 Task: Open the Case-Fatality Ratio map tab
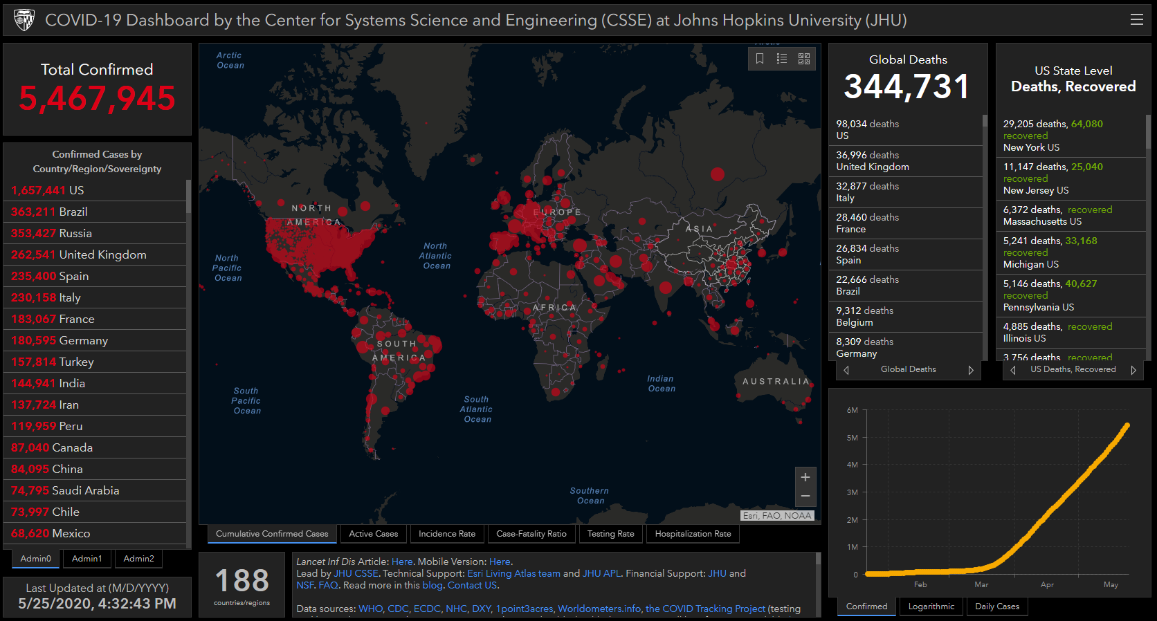[x=531, y=534]
